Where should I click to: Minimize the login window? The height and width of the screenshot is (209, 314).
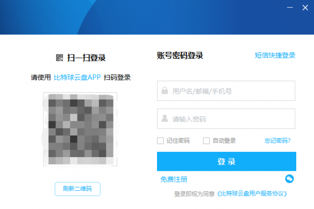tap(290, 8)
